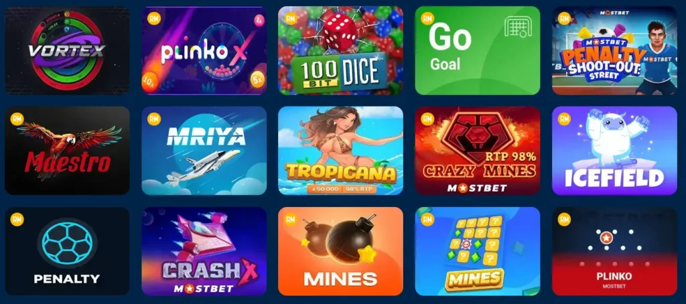
Task: Select the green Go Goal tile
Action: (x=477, y=50)
